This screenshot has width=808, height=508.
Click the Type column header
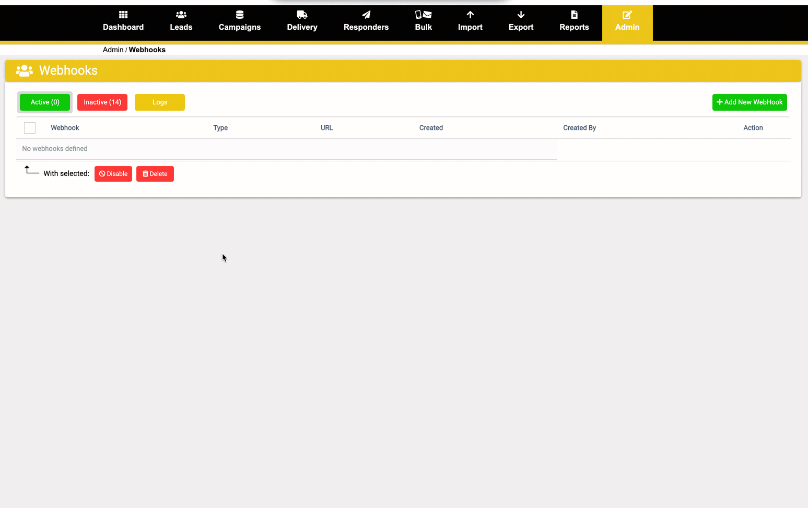[x=220, y=128]
